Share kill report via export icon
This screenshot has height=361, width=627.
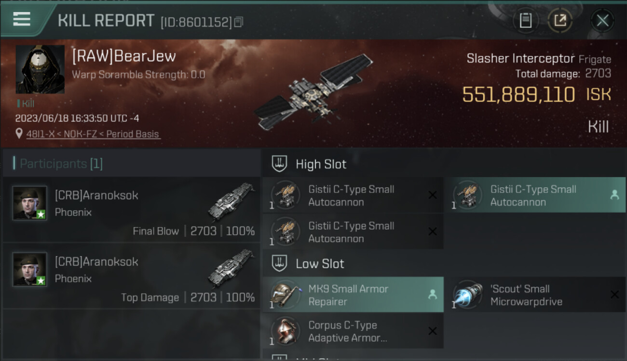click(560, 21)
